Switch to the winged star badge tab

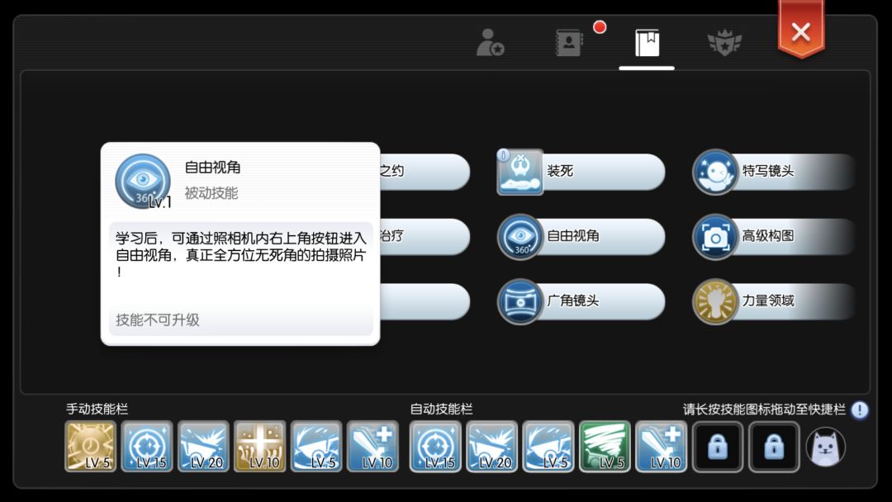click(724, 43)
